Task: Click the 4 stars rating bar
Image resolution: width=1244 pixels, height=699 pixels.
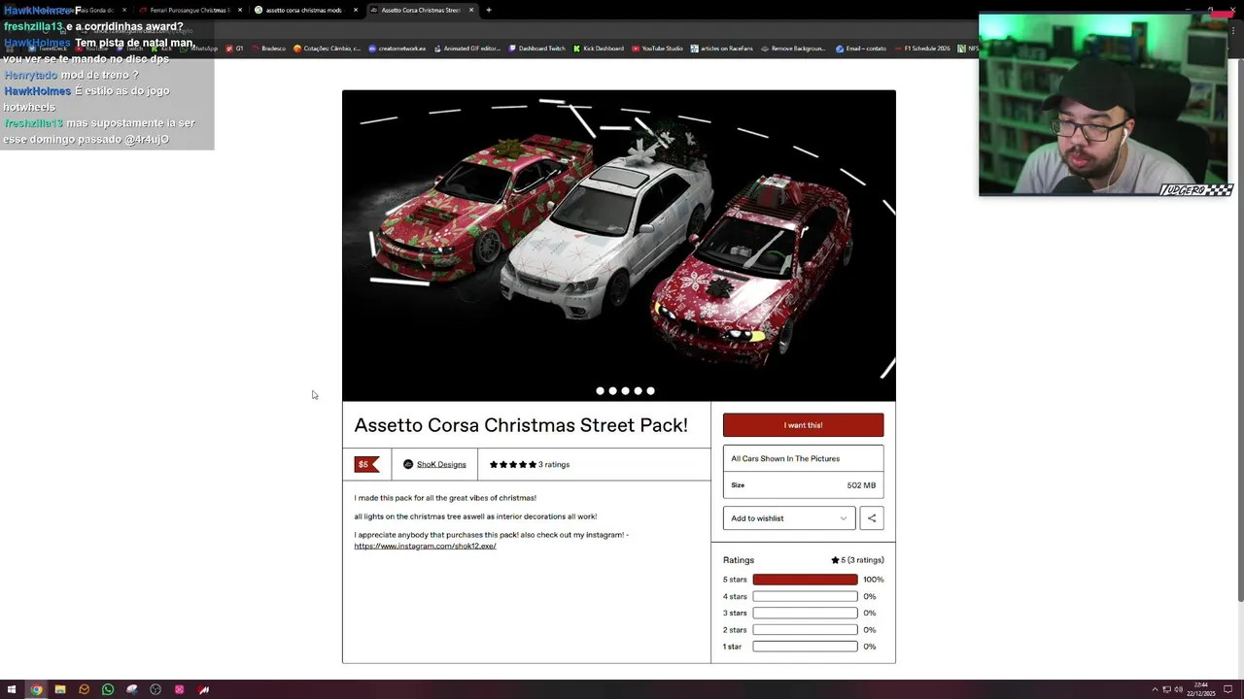Action: [x=805, y=596]
